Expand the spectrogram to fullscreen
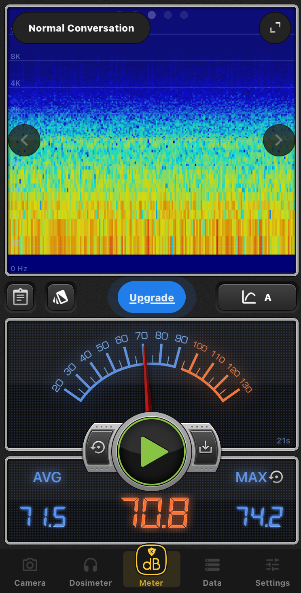Image resolution: width=301 pixels, height=593 pixels. (275, 28)
